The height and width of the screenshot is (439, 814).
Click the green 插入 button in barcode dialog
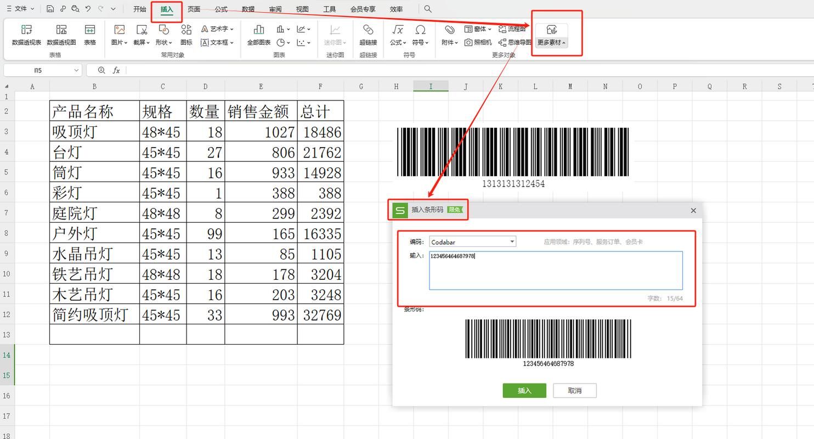pos(524,390)
